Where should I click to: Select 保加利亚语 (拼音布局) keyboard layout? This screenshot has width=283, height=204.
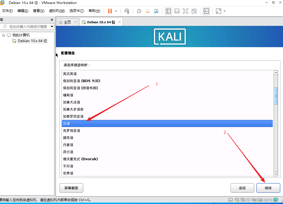[167, 88]
